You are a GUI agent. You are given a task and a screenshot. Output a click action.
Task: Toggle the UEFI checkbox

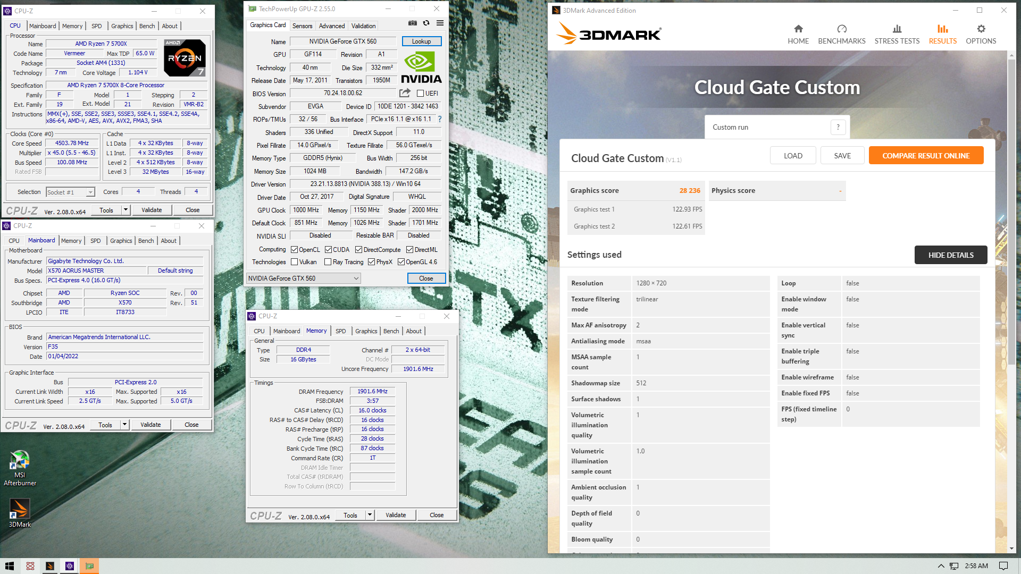coord(420,94)
